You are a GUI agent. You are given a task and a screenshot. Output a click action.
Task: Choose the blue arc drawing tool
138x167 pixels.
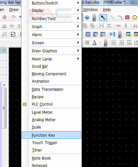120,17
